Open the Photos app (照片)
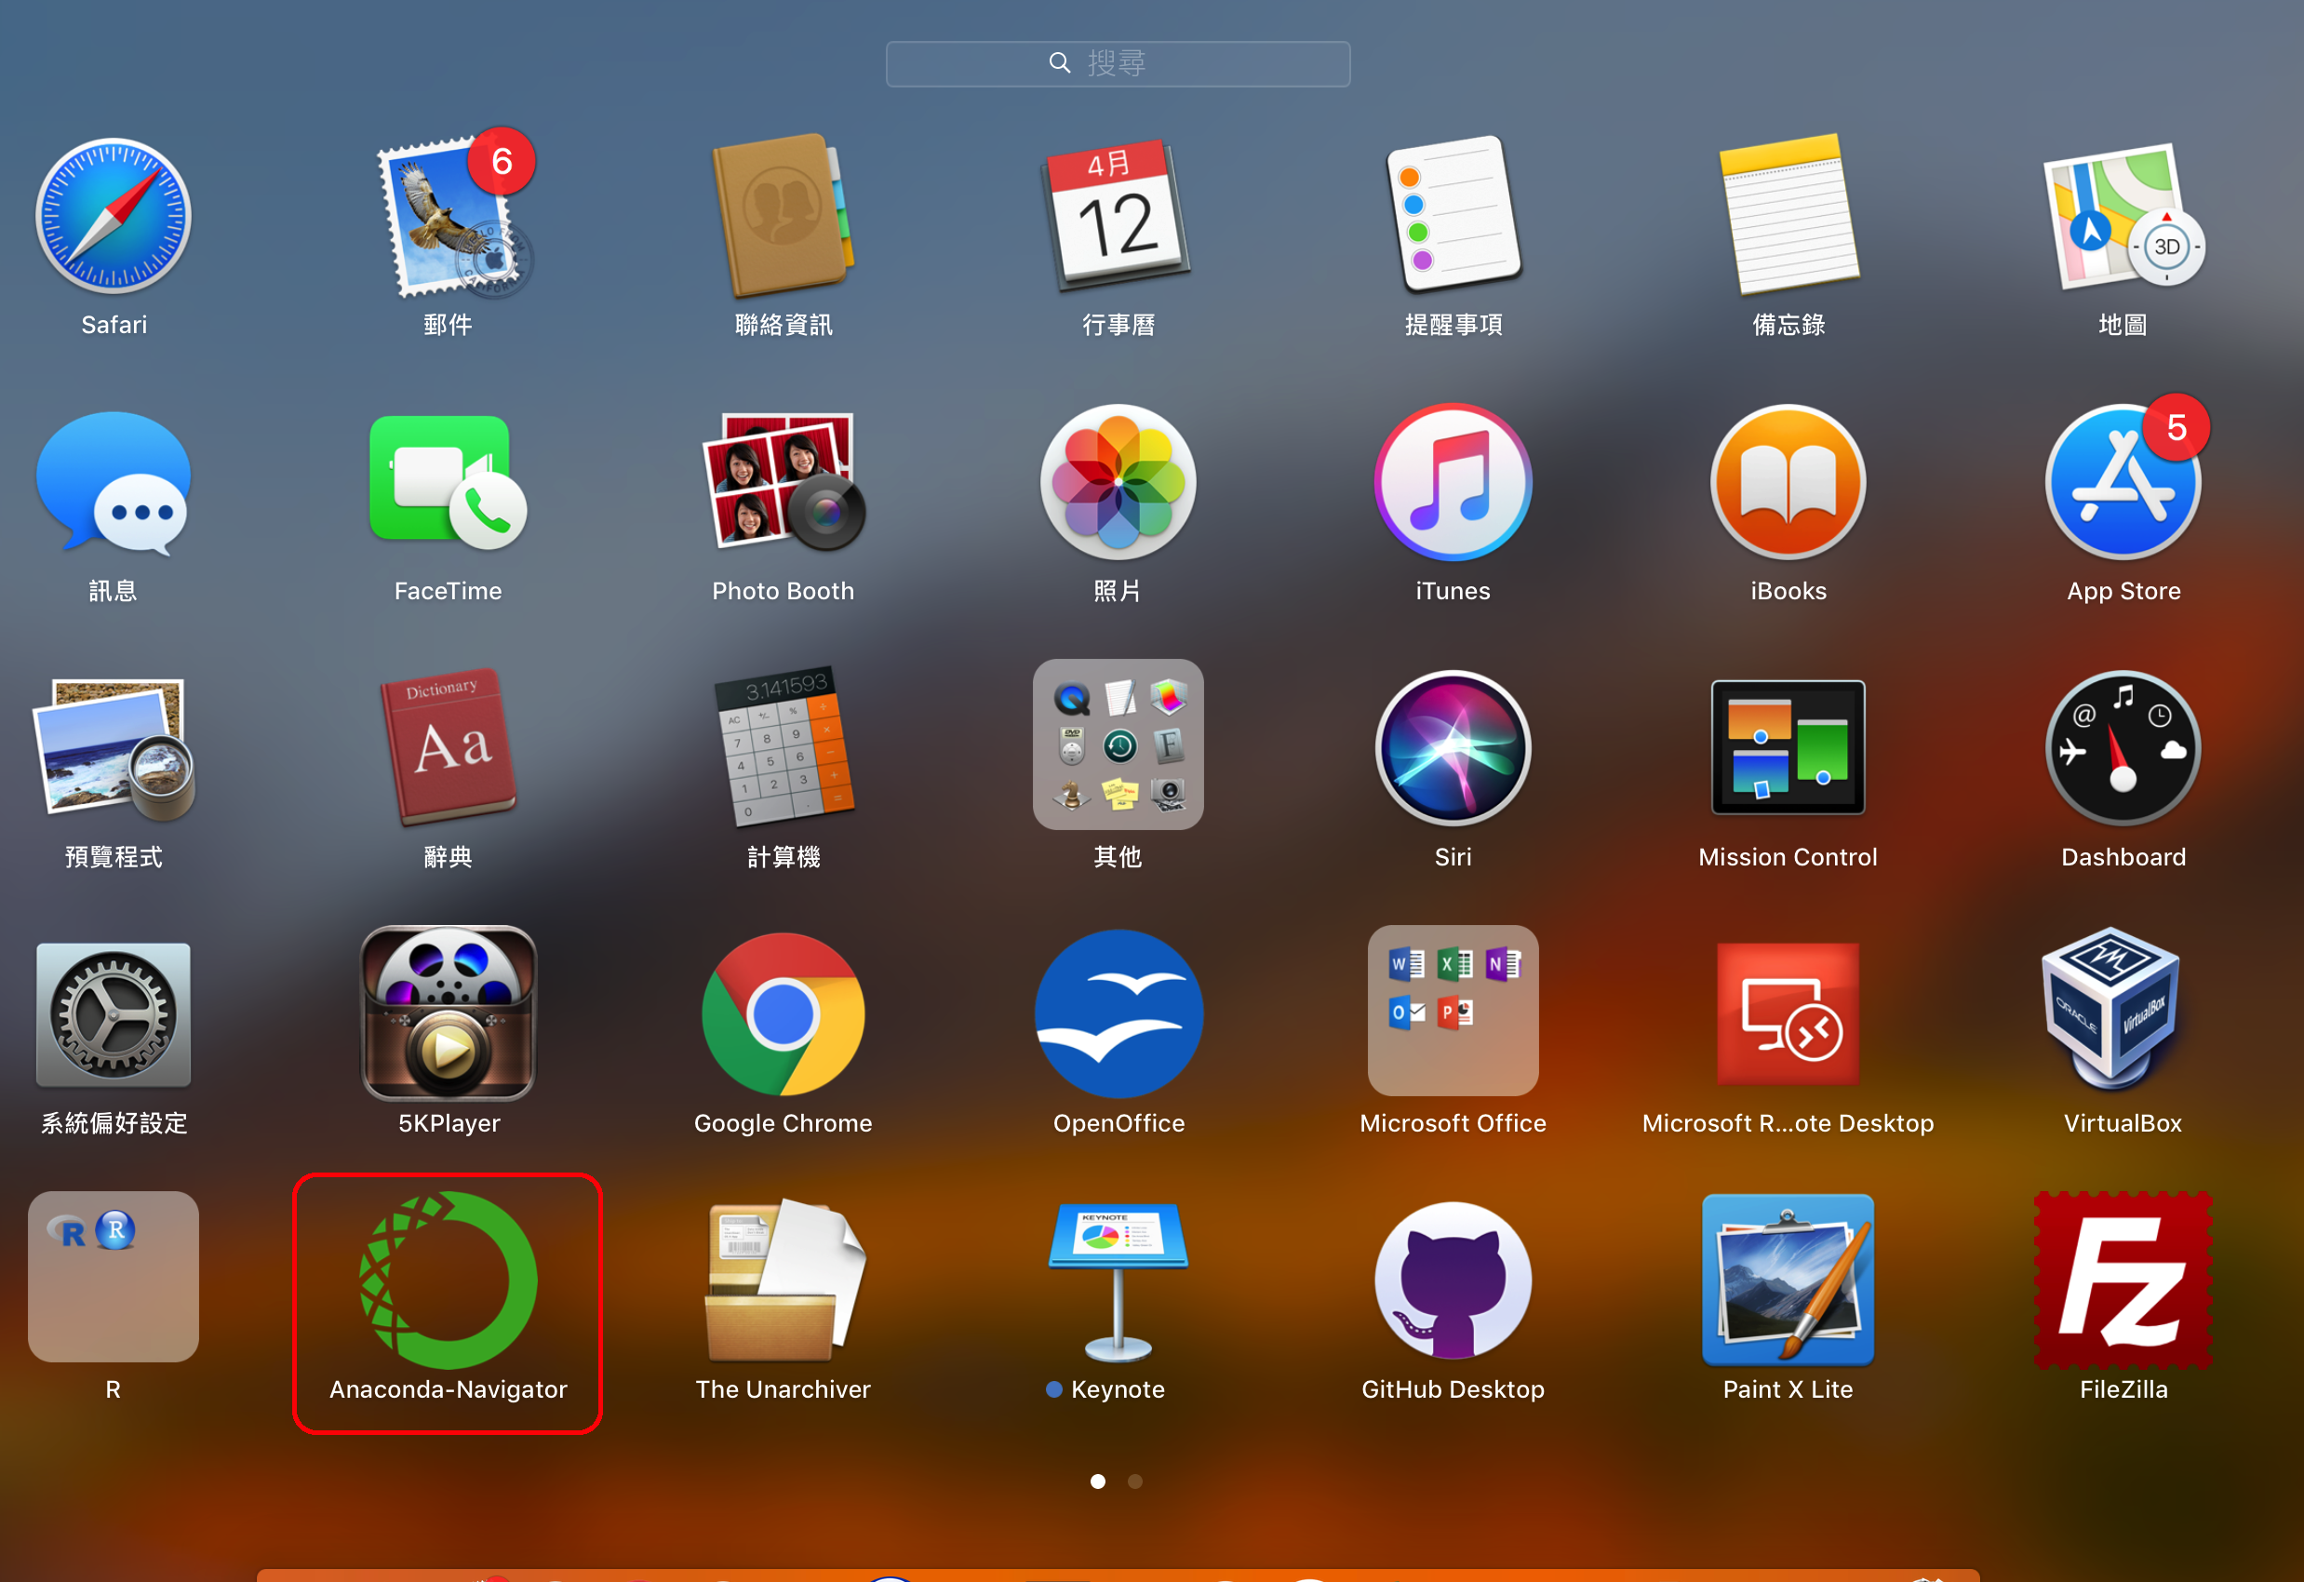This screenshot has width=2304, height=1582. coord(1119,483)
